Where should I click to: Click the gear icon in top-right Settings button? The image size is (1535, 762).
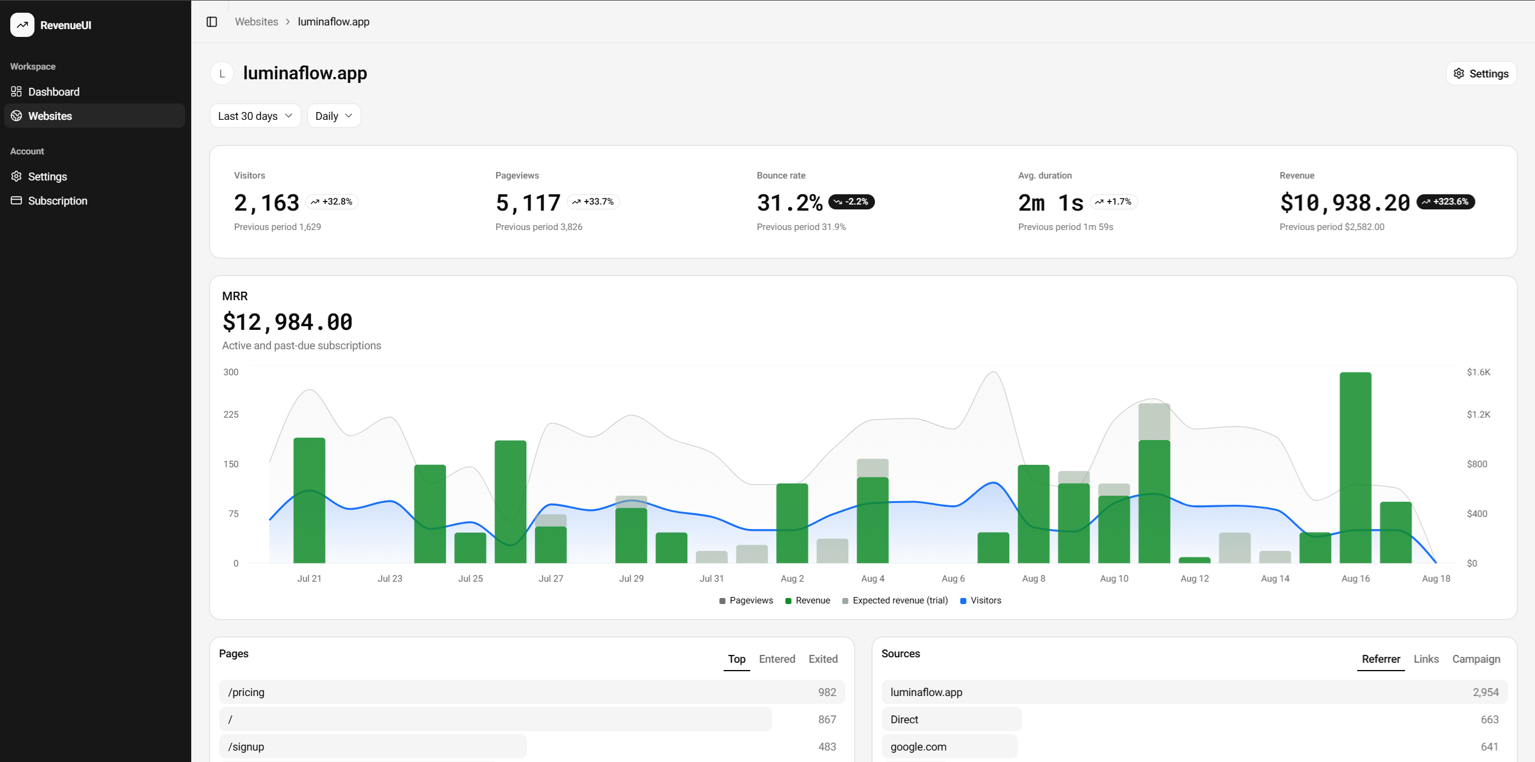point(1459,73)
